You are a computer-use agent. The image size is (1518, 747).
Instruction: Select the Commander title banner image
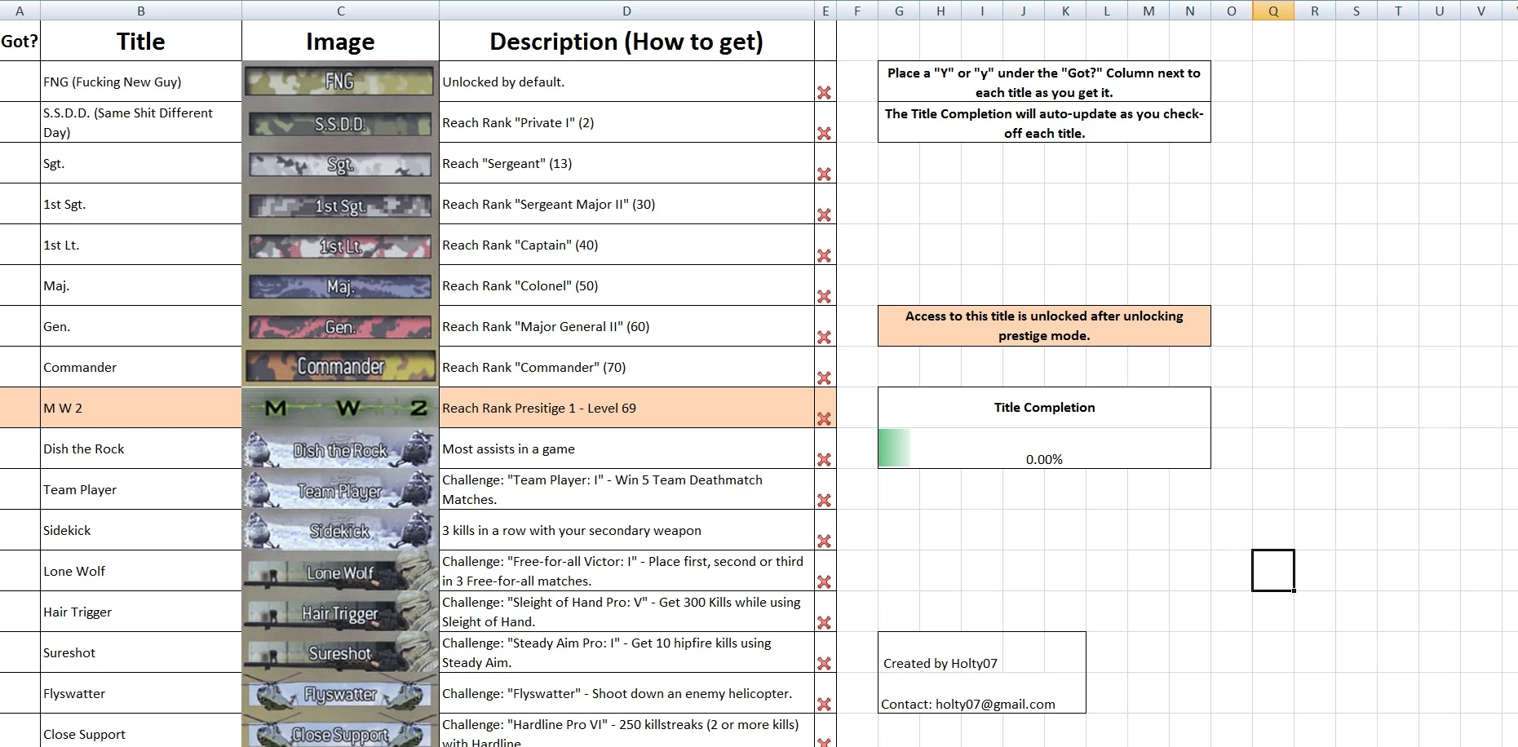340,367
